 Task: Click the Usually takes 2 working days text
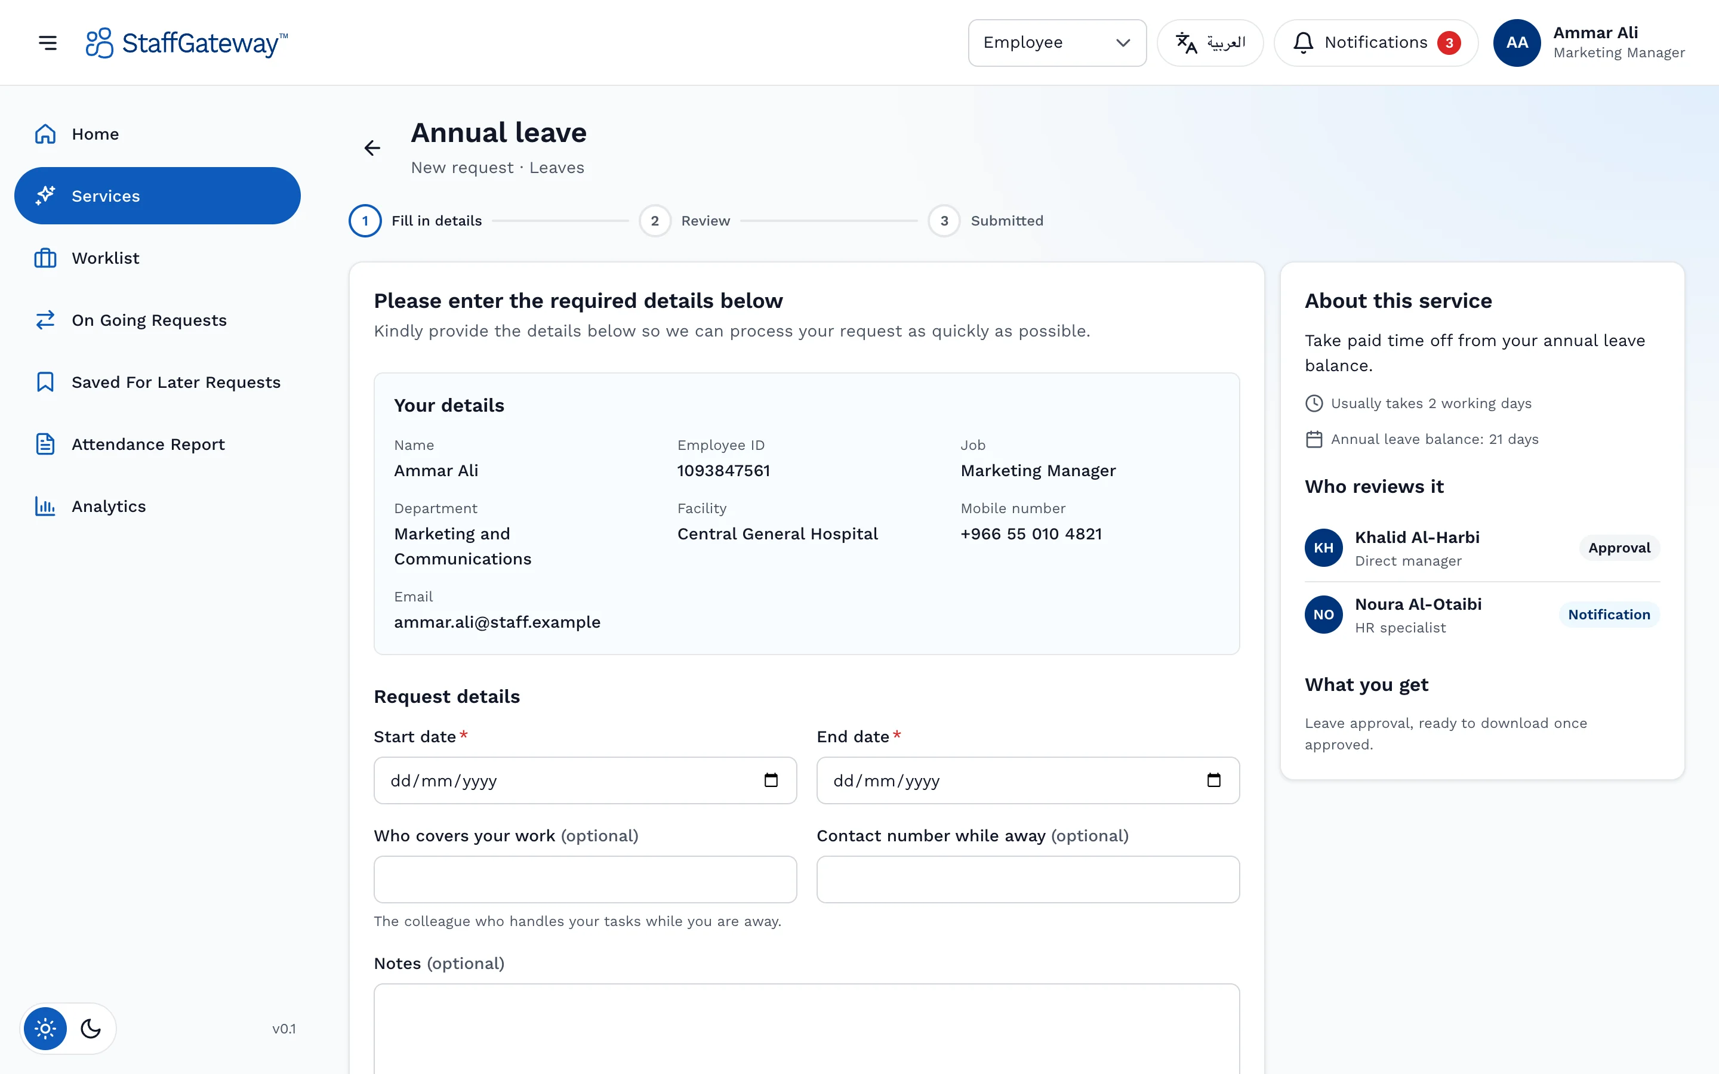point(1431,403)
